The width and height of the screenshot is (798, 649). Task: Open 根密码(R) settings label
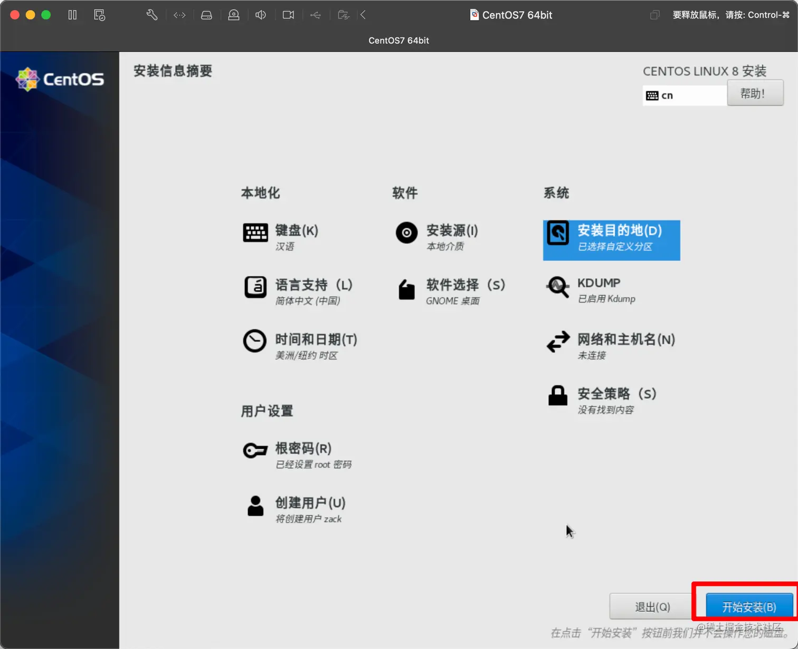coord(303,449)
